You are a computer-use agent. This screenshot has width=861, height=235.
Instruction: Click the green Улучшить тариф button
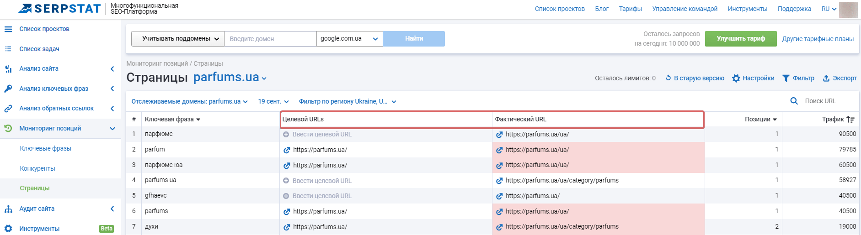(741, 39)
